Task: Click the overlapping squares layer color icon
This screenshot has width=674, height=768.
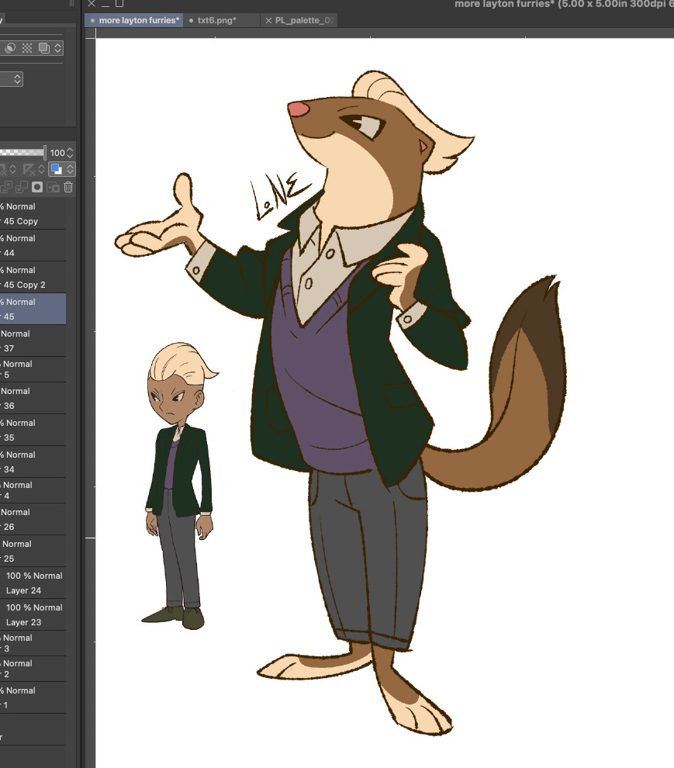Action: pos(43,48)
